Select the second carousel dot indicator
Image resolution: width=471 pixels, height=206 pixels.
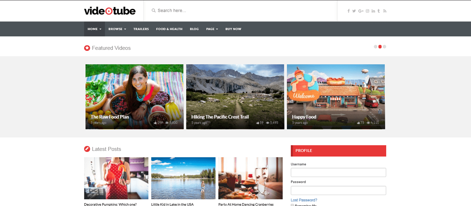[x=379, y=46]
